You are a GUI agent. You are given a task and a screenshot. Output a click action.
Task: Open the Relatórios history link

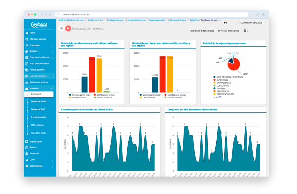(195, 20)
